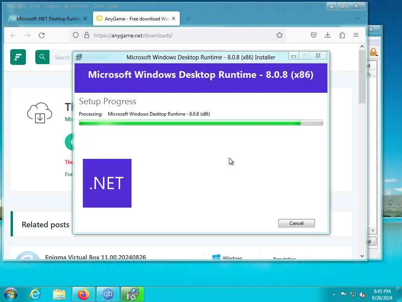
Task: Click the anygame.net URL address field
Action: [177, 35]
